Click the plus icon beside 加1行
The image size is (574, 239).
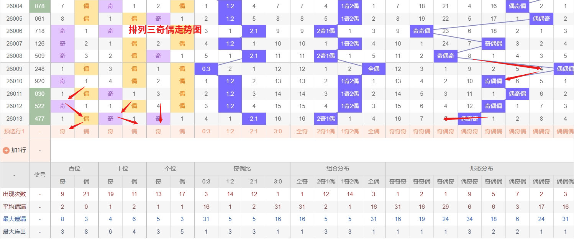pos(6,150)
